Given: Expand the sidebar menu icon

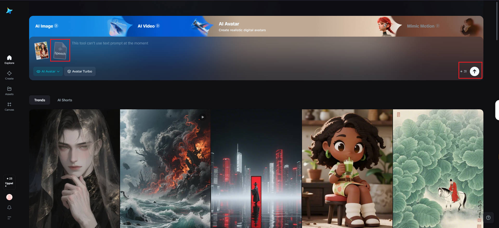Looking at the screenshot, I should click(9, 218).
